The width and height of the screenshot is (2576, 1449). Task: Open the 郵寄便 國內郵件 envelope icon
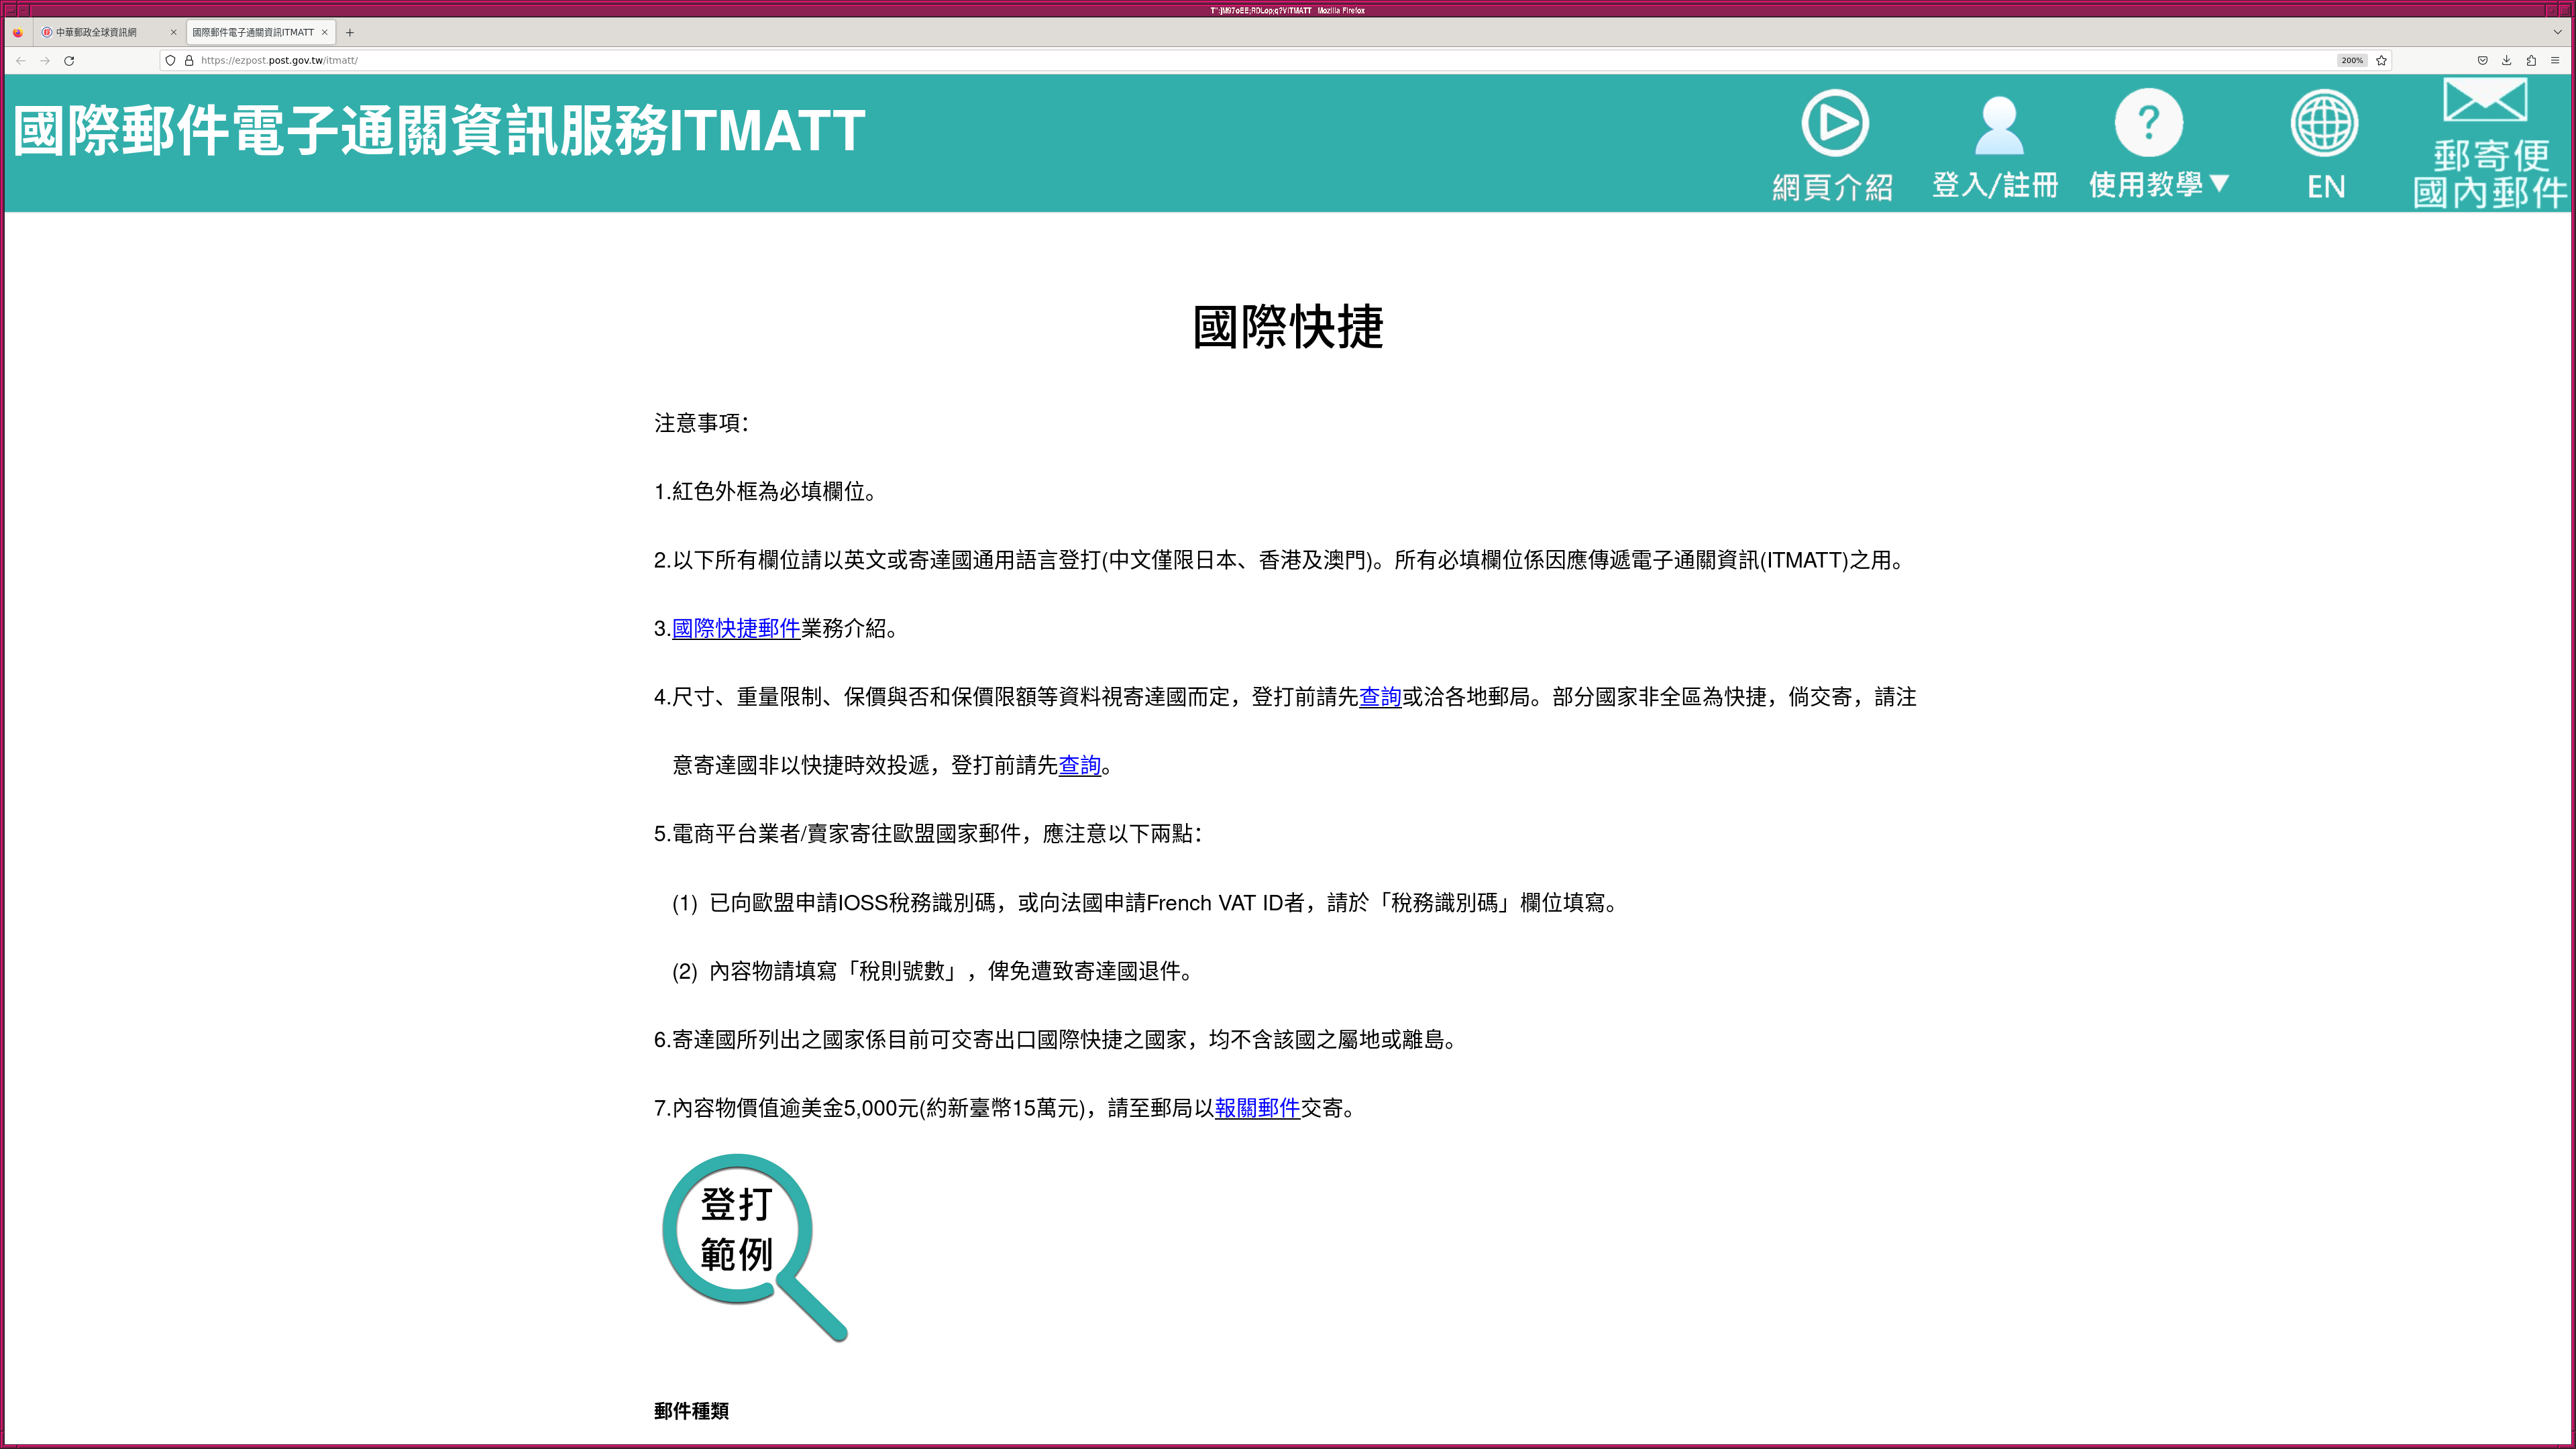[x=2486, y=101]
